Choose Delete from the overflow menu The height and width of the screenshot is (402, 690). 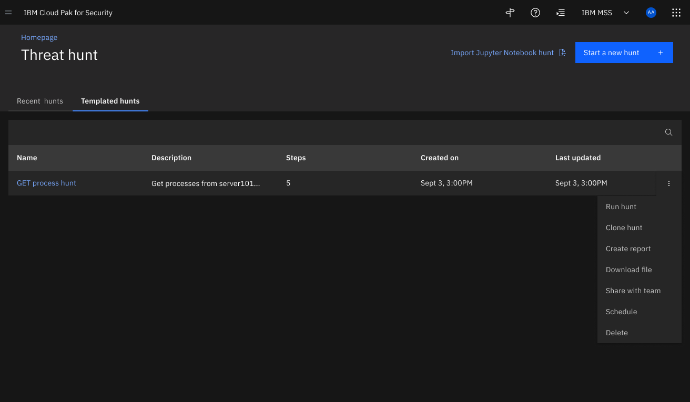640,333
